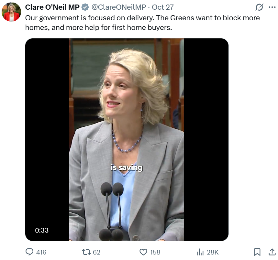Click the reply speech bubble icon
278x260 pixels.
tap(29, 252)
